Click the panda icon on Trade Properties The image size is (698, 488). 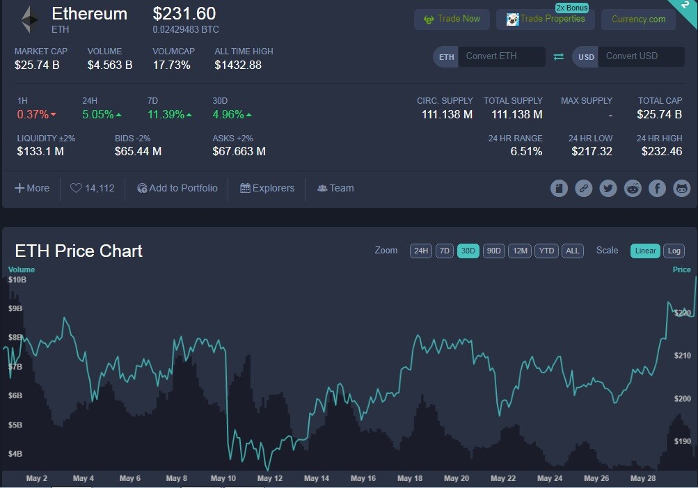(x=512, y=19)
